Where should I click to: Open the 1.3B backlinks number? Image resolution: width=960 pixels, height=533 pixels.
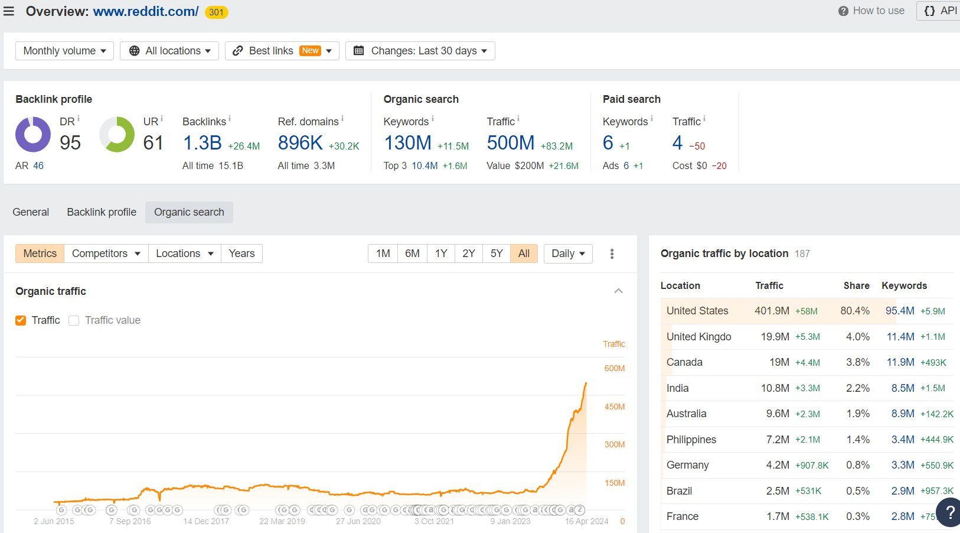pos(203,142)
